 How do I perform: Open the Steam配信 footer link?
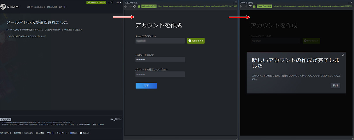pyautogui.click(x=40, y=133)
